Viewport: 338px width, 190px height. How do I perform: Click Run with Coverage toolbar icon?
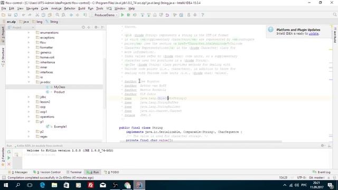(x=135, y=15)
